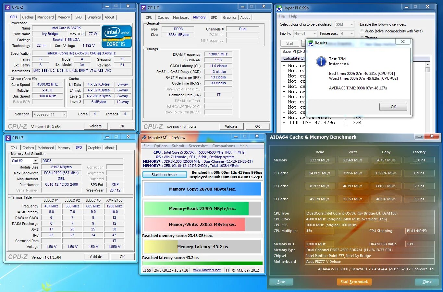Click AIDA64 CPU Clock 4500.0 MHz field
443x292 pixels.
click(370, 219)
